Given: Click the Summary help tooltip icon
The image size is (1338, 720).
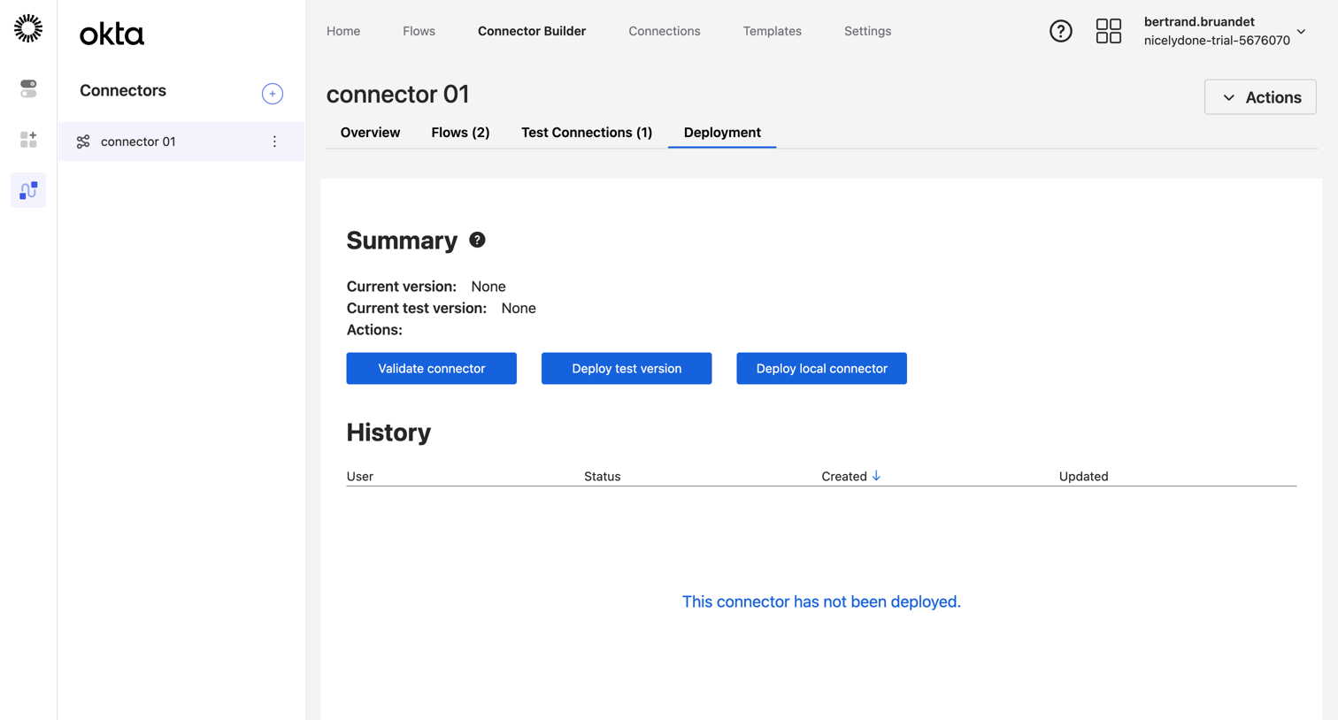Looking at the screenshot, I should coord(477,240).
